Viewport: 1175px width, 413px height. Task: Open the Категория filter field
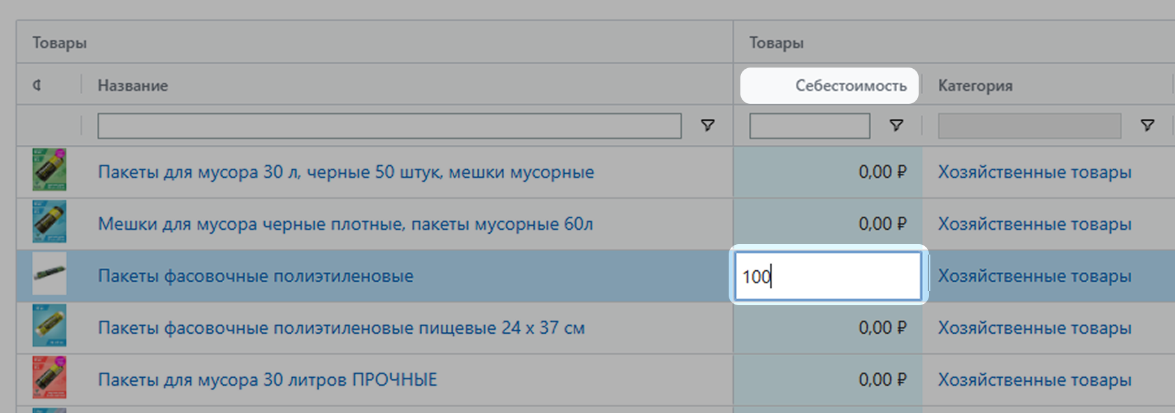pos(1029,126)
